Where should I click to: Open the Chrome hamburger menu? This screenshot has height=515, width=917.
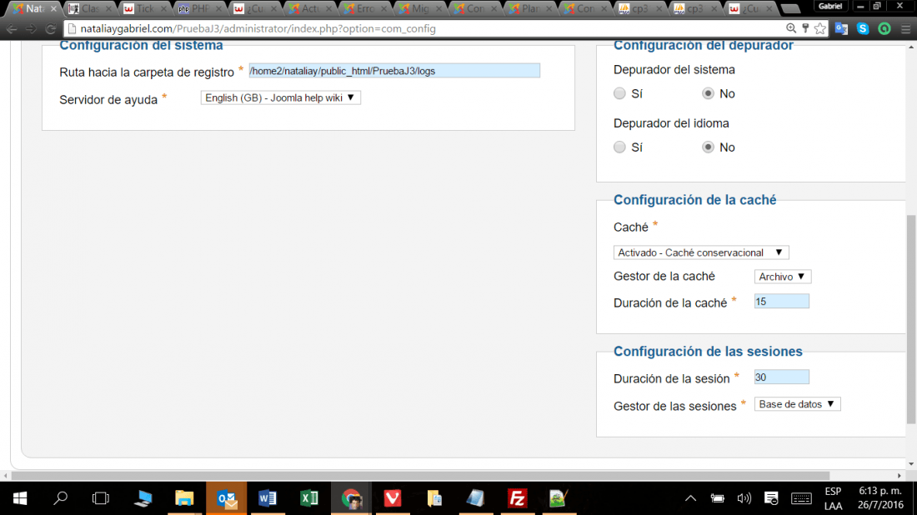click(x=905, y=28)
